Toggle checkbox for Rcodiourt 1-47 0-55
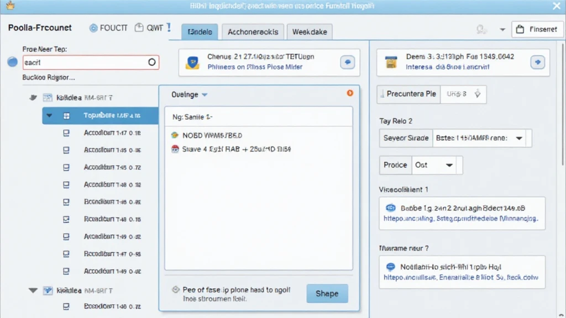The width and height of the screenshot is (566, 318). (x=66, y=254)
